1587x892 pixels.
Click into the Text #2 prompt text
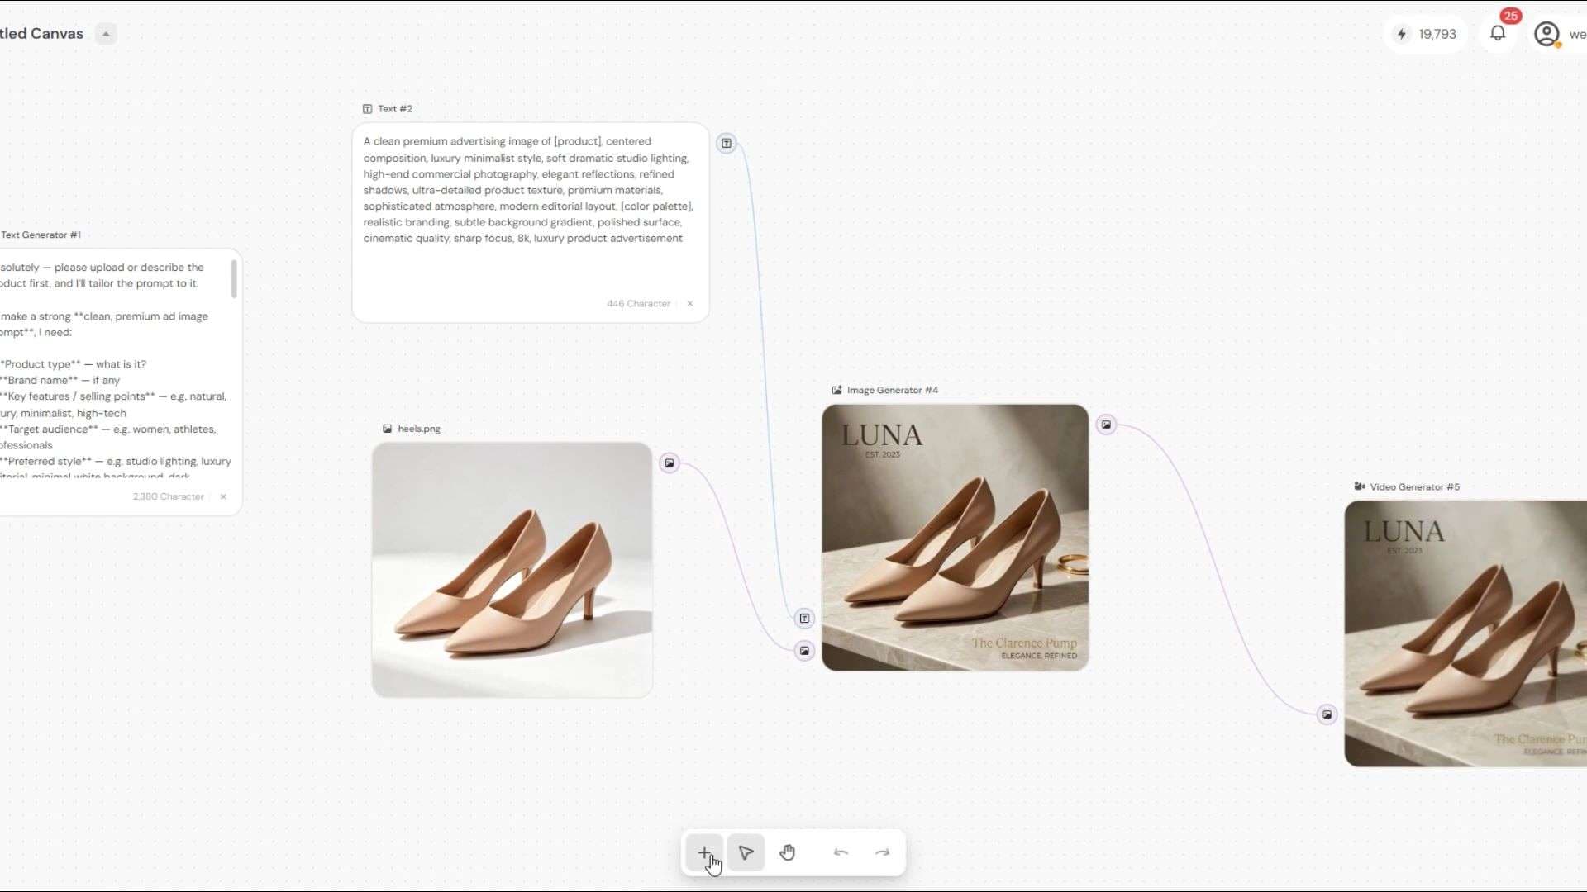coord(529,190)
